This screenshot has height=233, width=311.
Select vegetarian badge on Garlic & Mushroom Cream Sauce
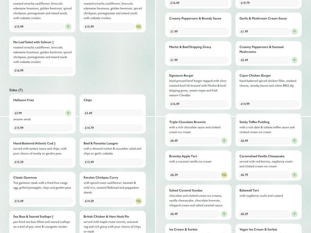294,31
